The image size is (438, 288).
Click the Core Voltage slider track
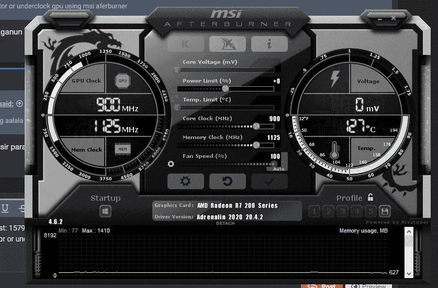pos(226,70)
